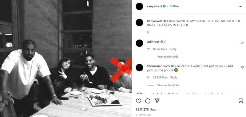Open adinross's profile avatar

click(139, 43)
